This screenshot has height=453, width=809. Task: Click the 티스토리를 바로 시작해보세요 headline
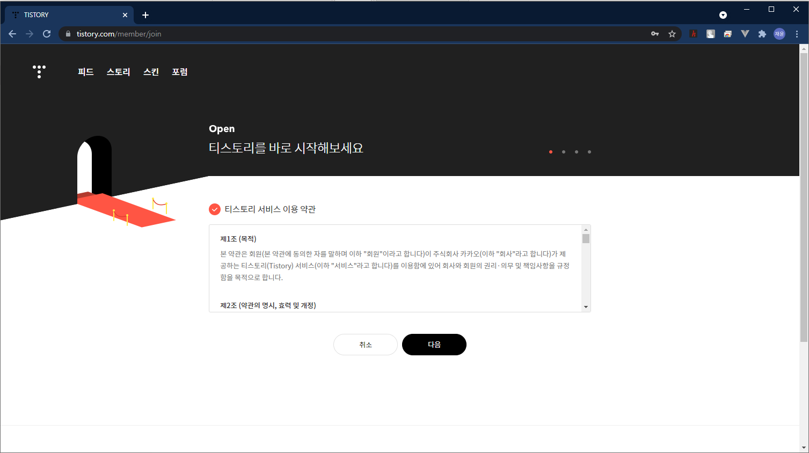(286, 148)
